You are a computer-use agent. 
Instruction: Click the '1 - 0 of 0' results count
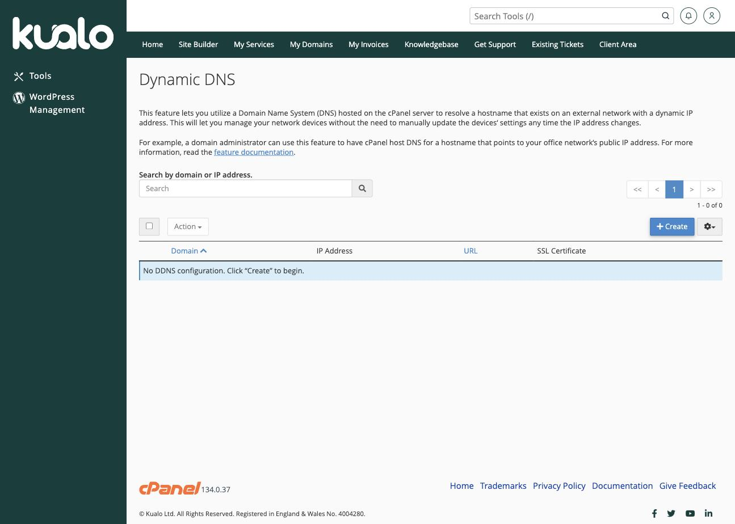[709, 205]
